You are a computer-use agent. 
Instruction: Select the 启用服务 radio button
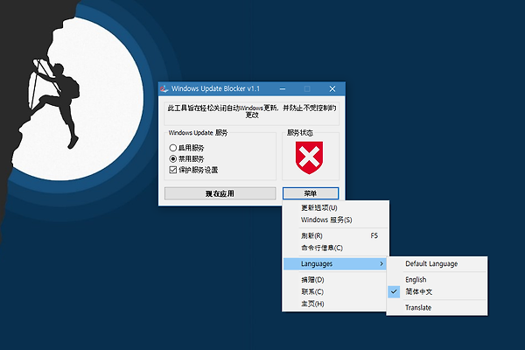point(173,148)
